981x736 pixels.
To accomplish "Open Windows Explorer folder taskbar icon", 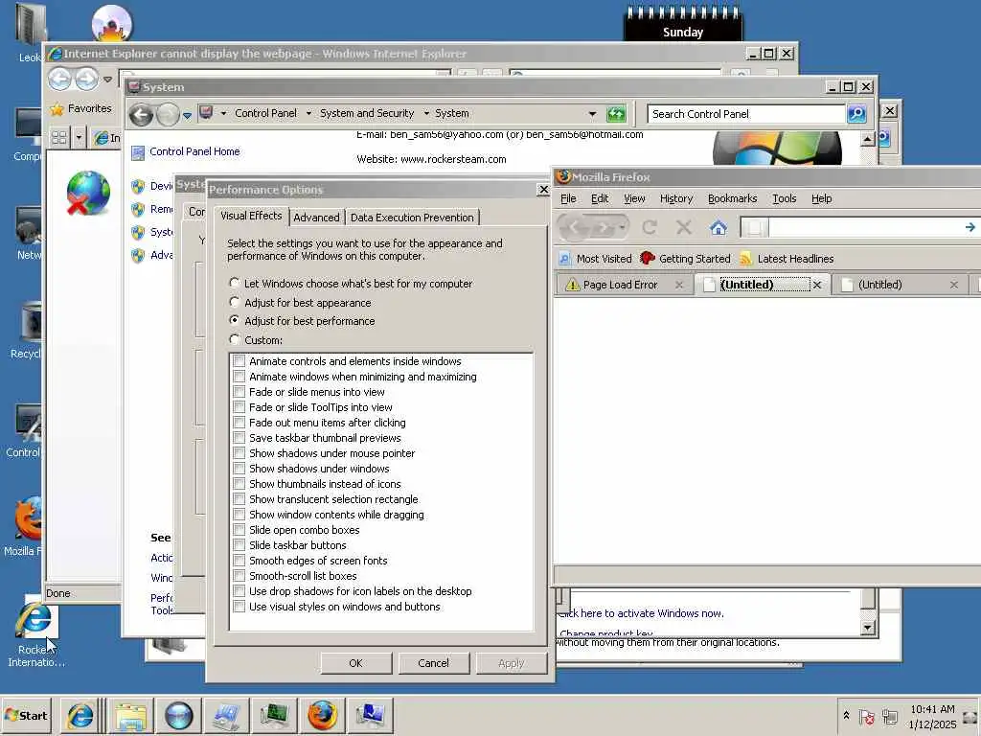I will [x=130, y=715].
